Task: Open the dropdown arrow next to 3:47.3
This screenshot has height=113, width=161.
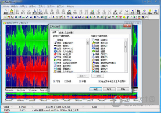Action: (x=32, y=110)
